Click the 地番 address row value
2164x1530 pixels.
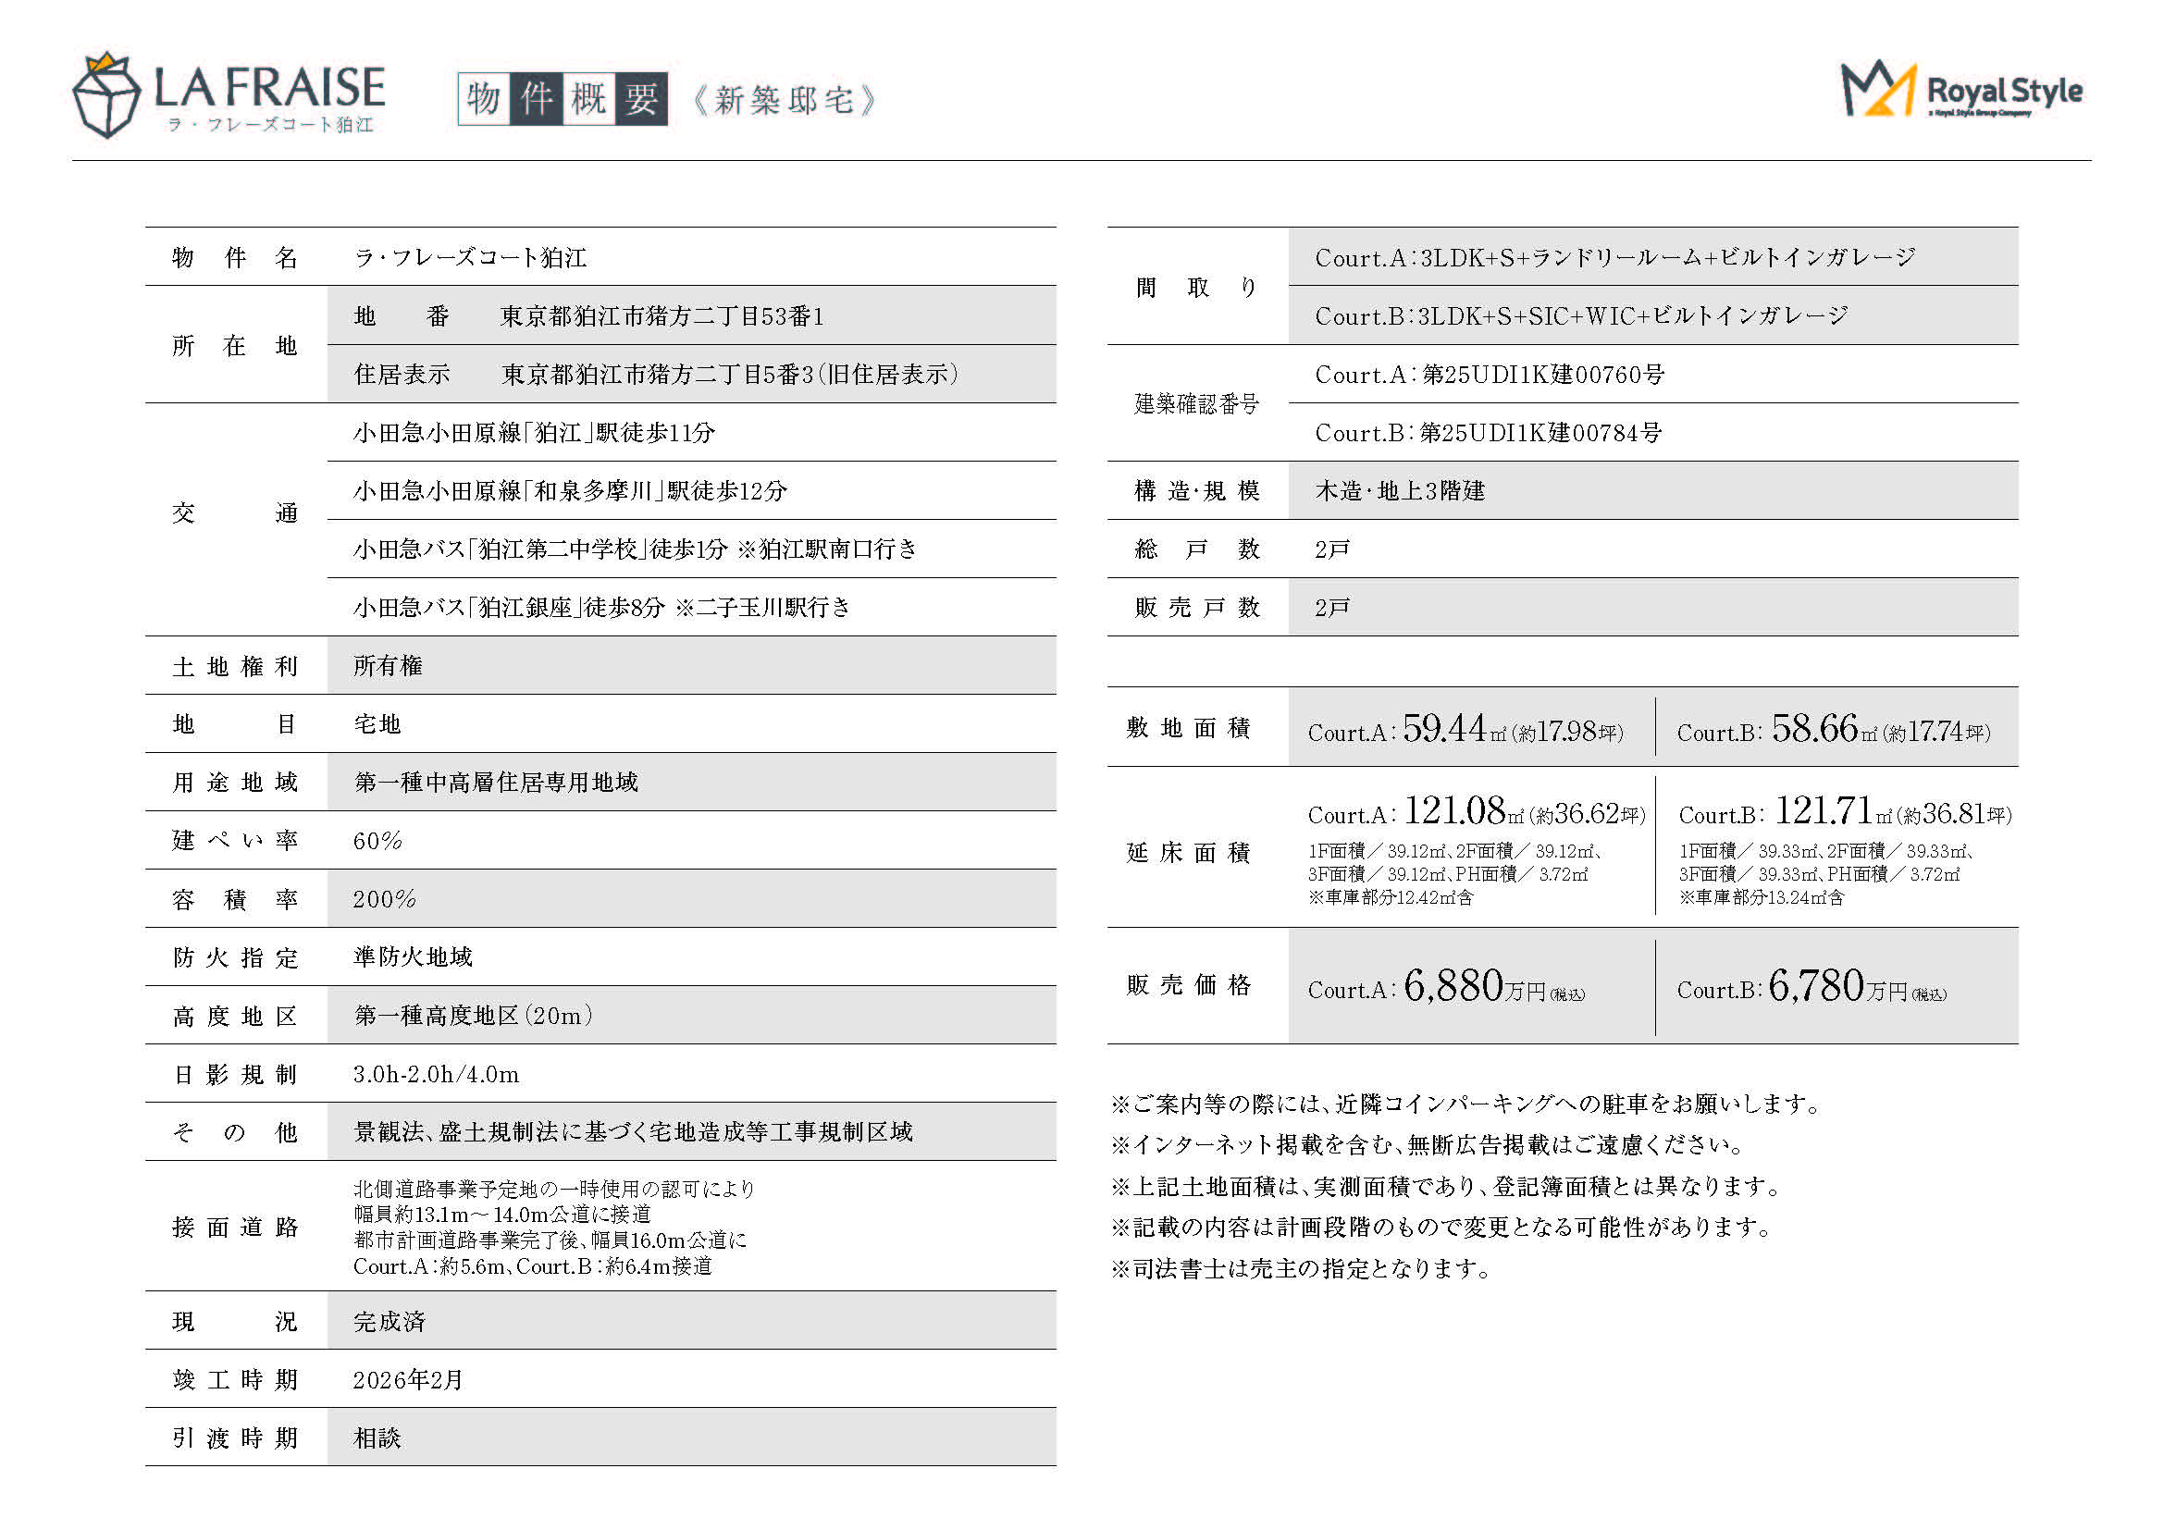pos(662,316)
